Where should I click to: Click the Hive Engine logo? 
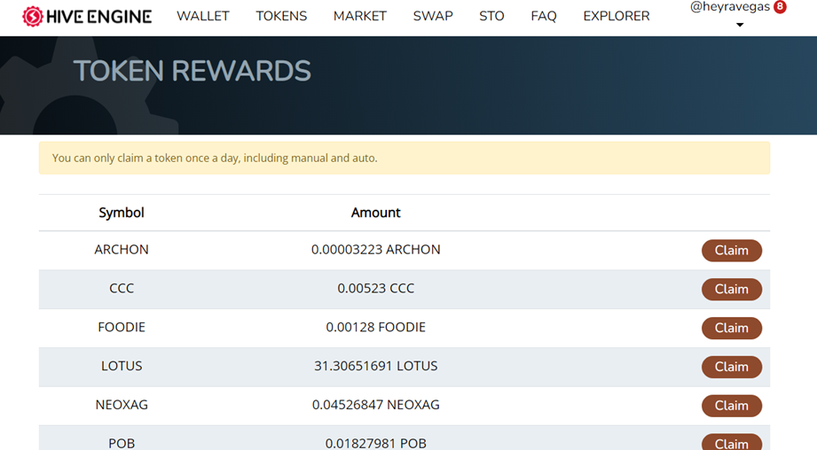87,16
